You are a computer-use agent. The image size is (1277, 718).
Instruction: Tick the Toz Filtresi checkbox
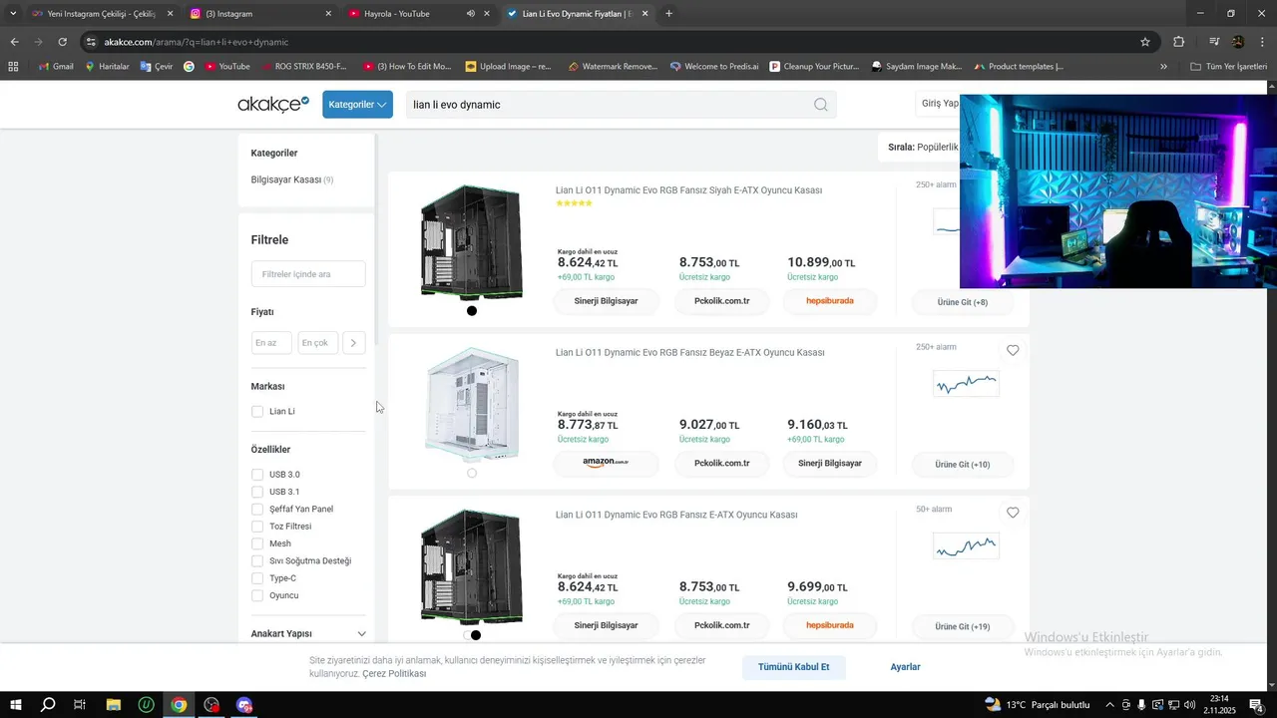coord(257,527)
